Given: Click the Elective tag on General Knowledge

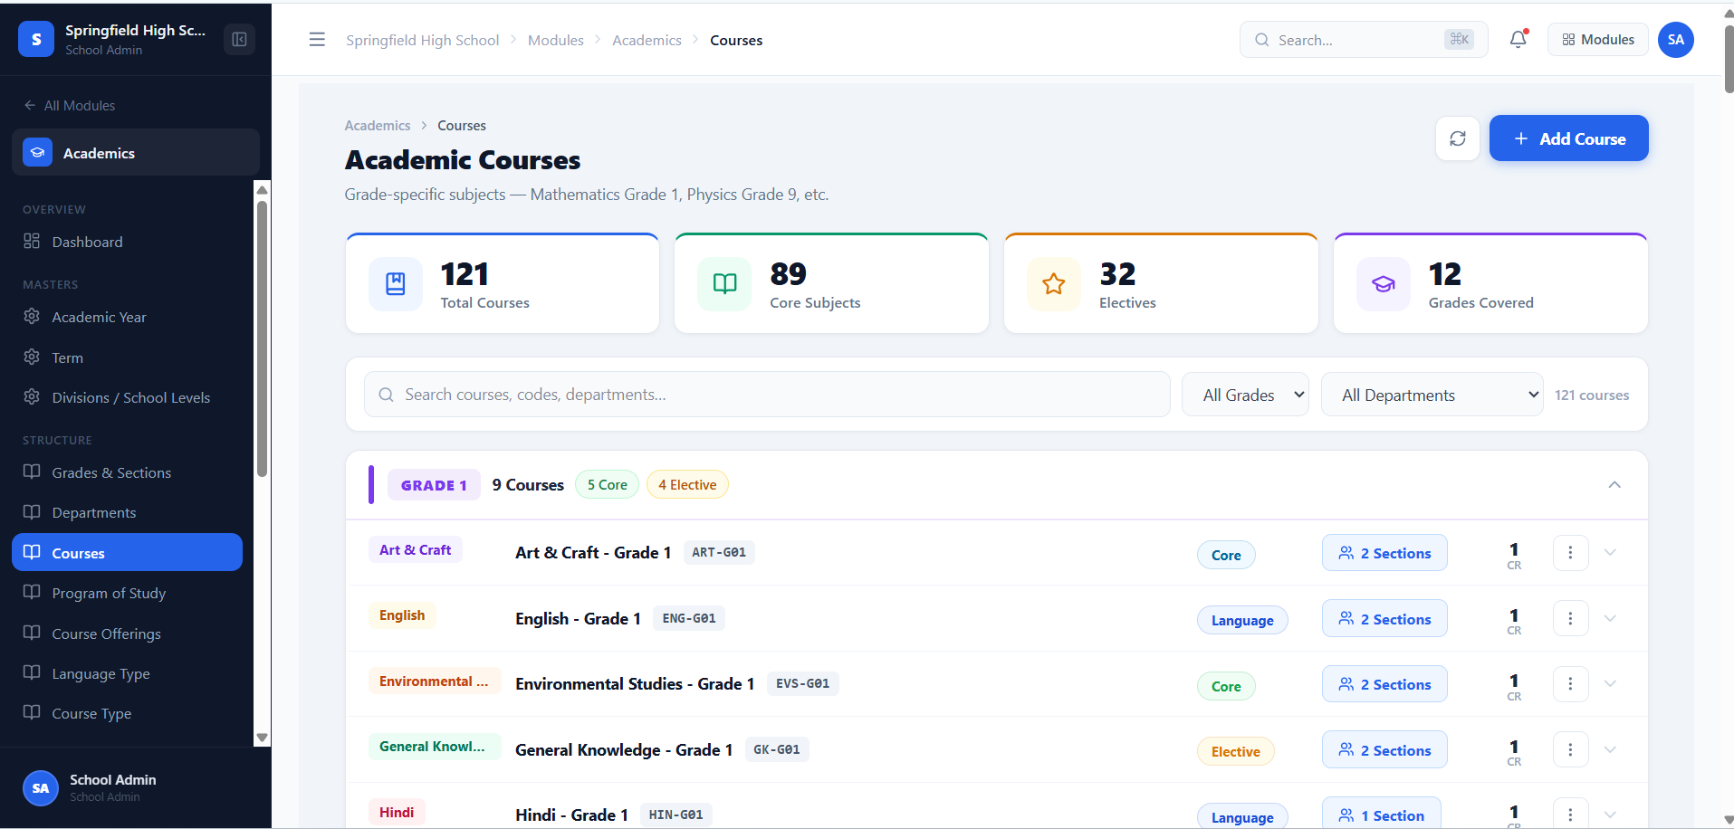Looking at the screenshot, I should pos(1235,751).
